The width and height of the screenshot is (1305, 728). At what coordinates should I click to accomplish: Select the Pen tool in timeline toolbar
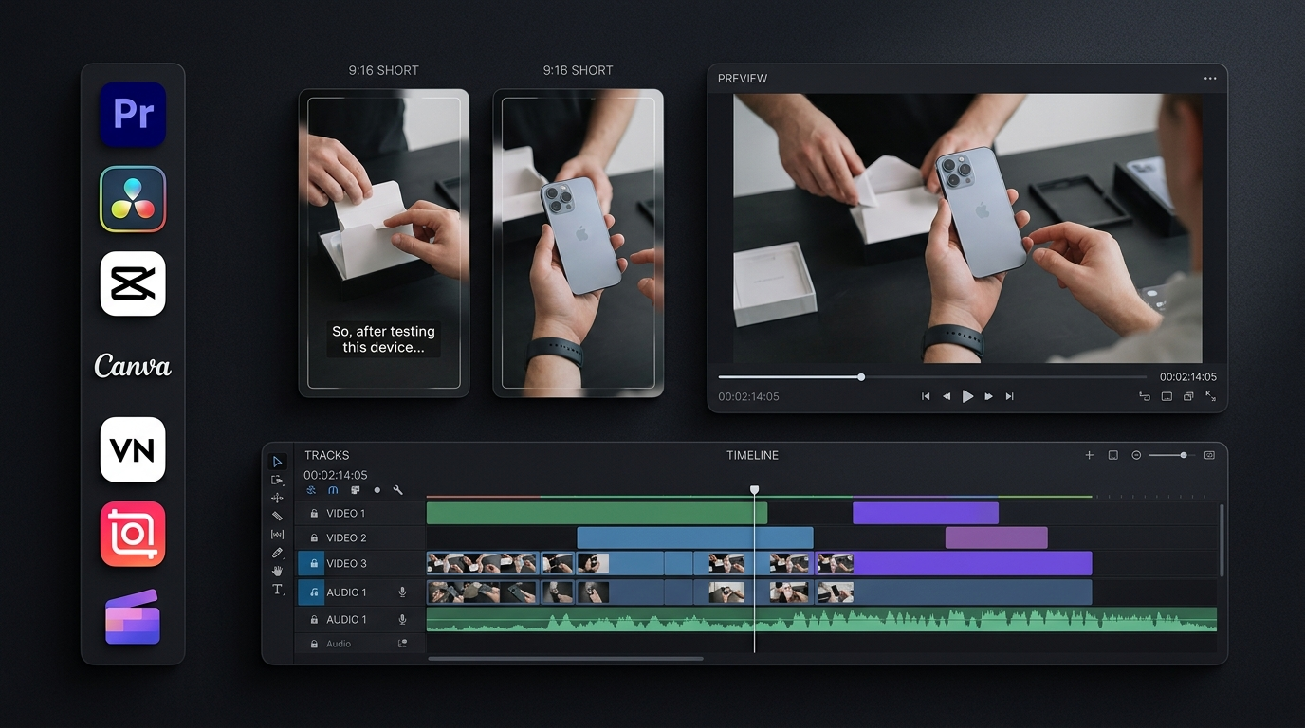278,553
